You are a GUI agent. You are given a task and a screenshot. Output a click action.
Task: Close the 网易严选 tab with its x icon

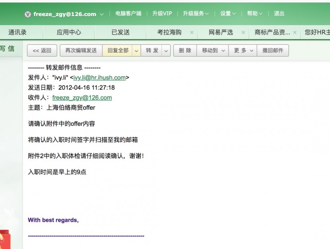(x=243, y=33)
